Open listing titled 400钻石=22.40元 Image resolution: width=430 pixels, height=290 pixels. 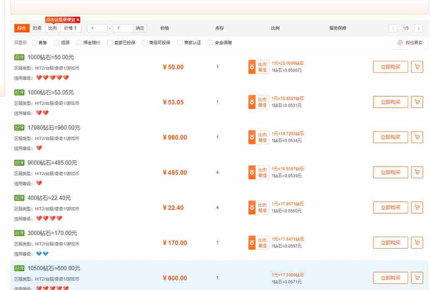pos(49,198)
